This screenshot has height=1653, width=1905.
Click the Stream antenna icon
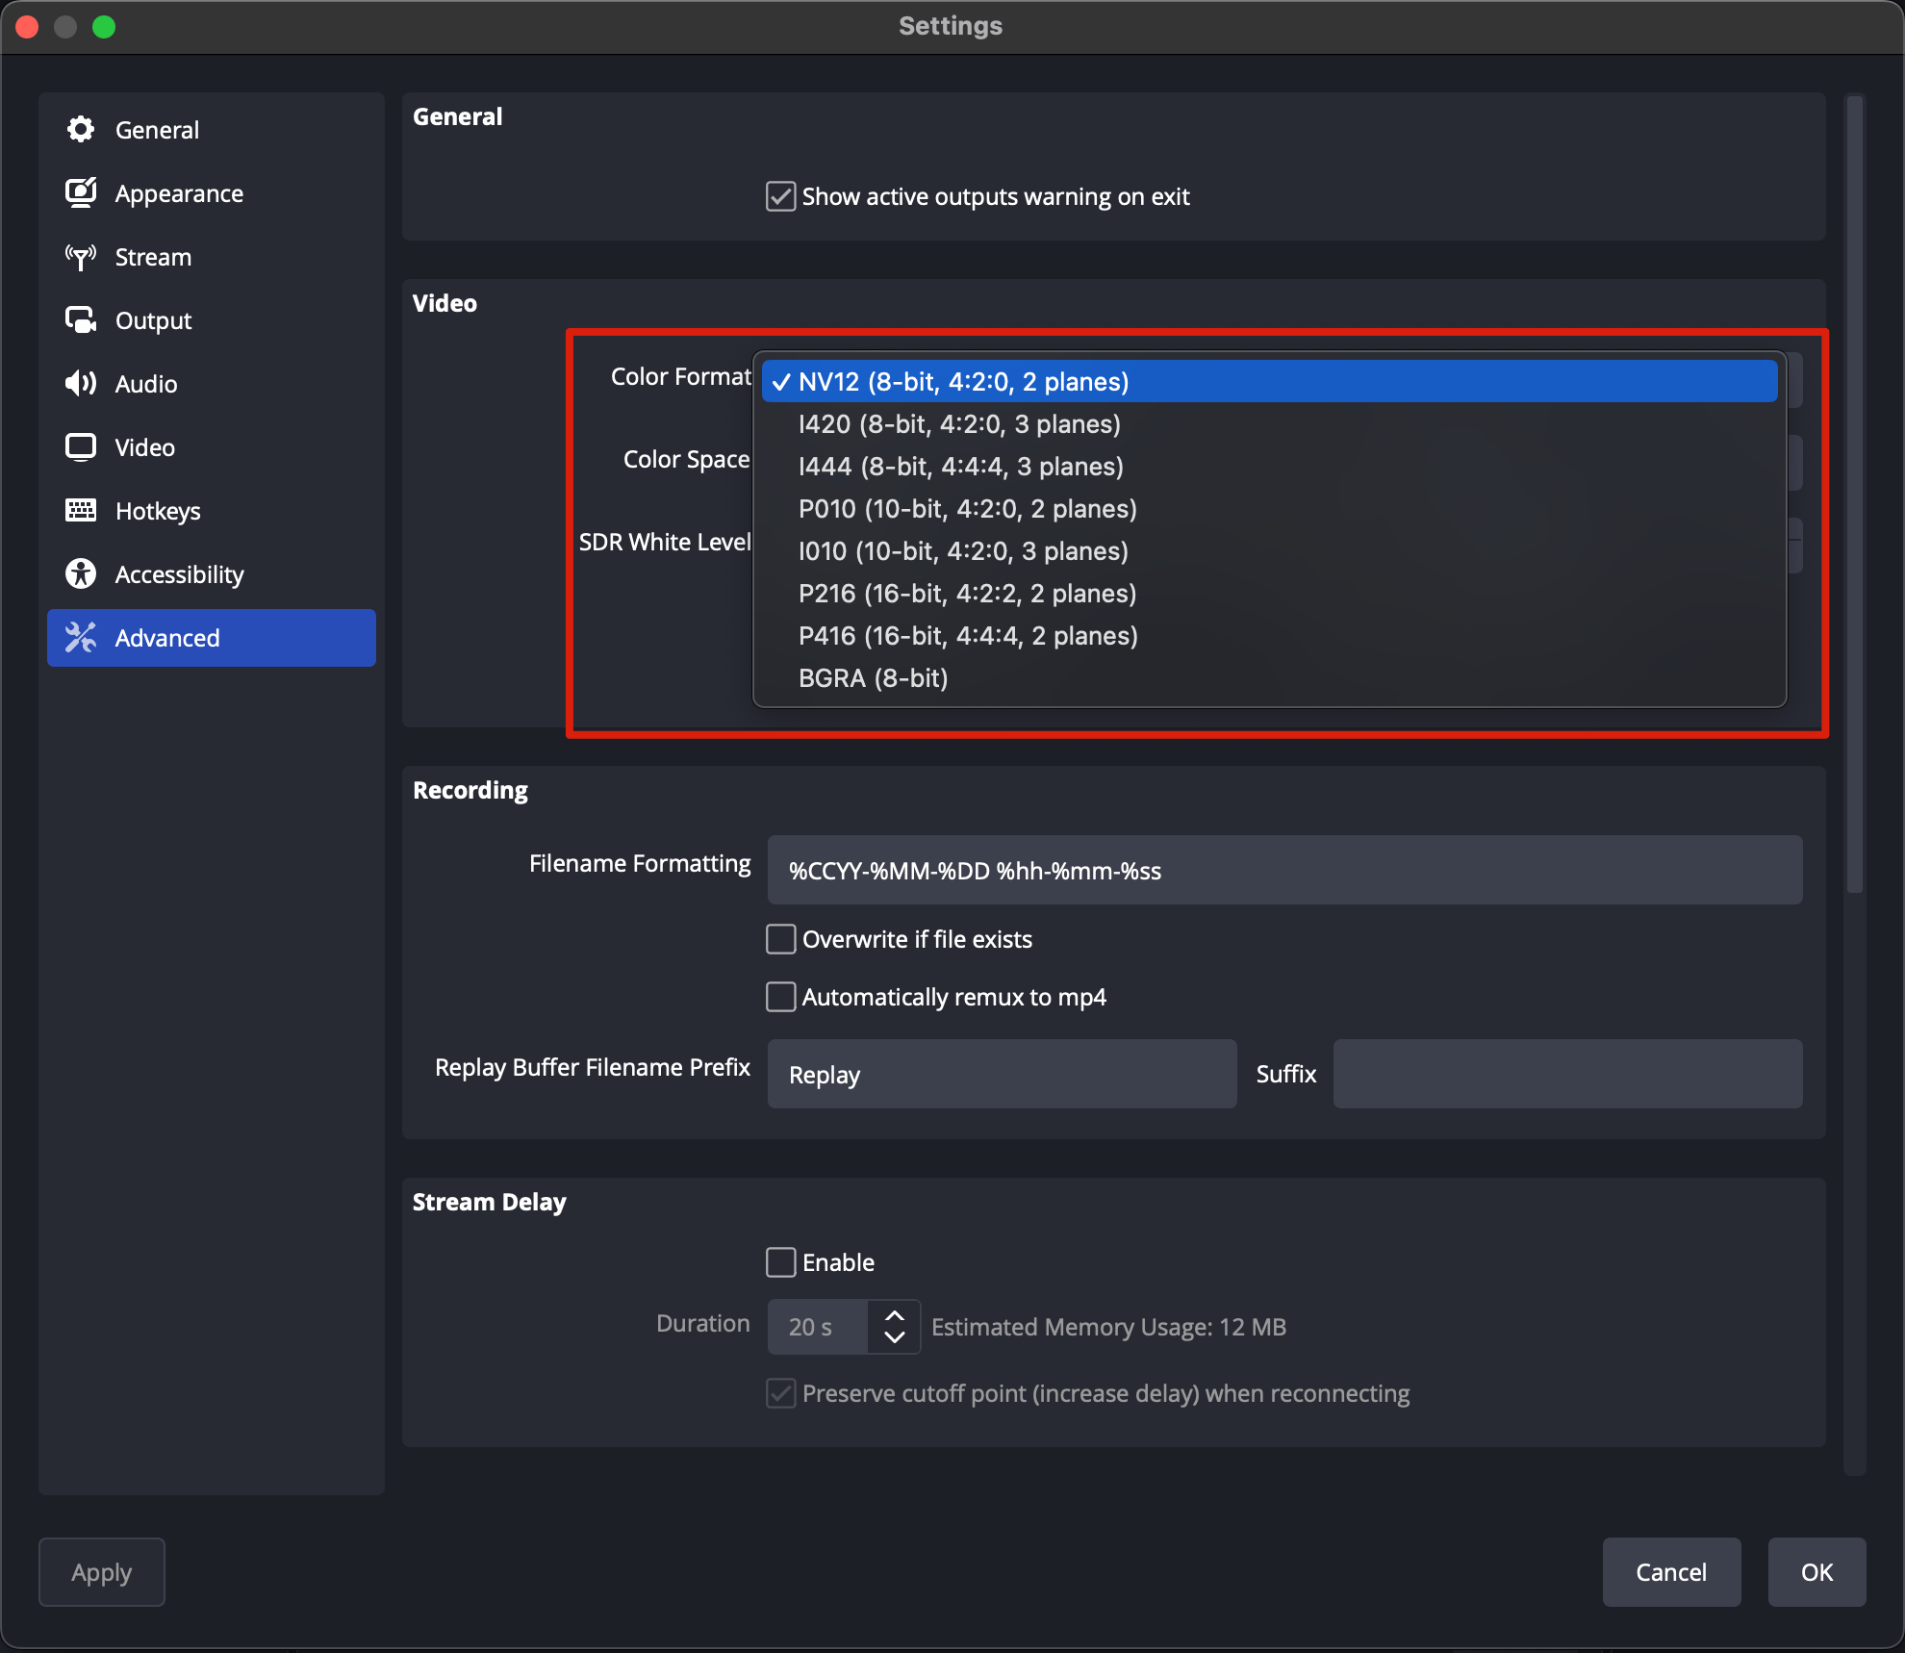click(x=81, y=257)
